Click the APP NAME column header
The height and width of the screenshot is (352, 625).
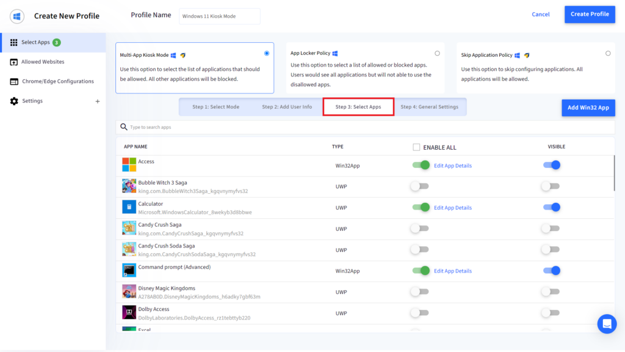pyautogui.click(x=135, y=147)
